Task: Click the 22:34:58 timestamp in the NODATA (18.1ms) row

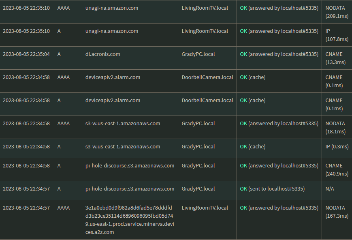Action: (x=26, y=124)
